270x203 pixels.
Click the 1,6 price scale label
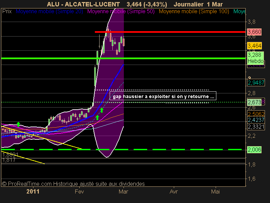coord(251,179)
